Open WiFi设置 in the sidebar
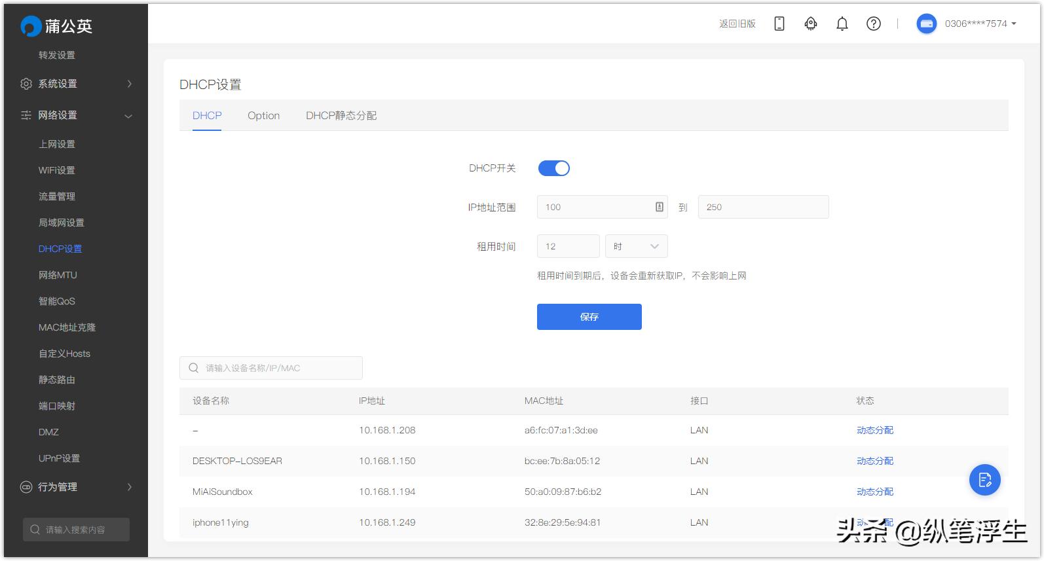 (57, 170)
